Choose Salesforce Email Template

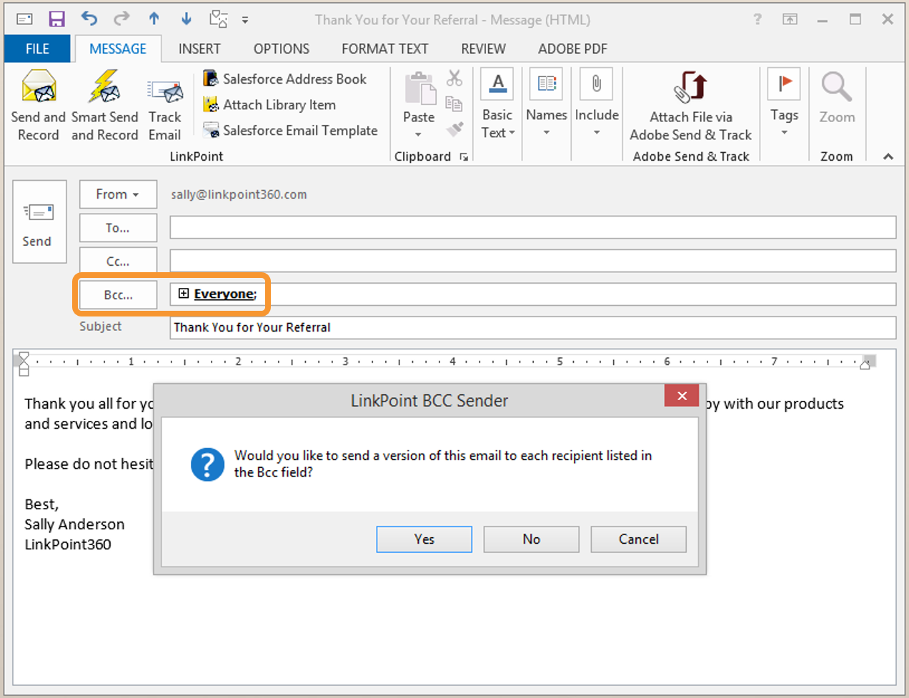click(x=290, y=130)
